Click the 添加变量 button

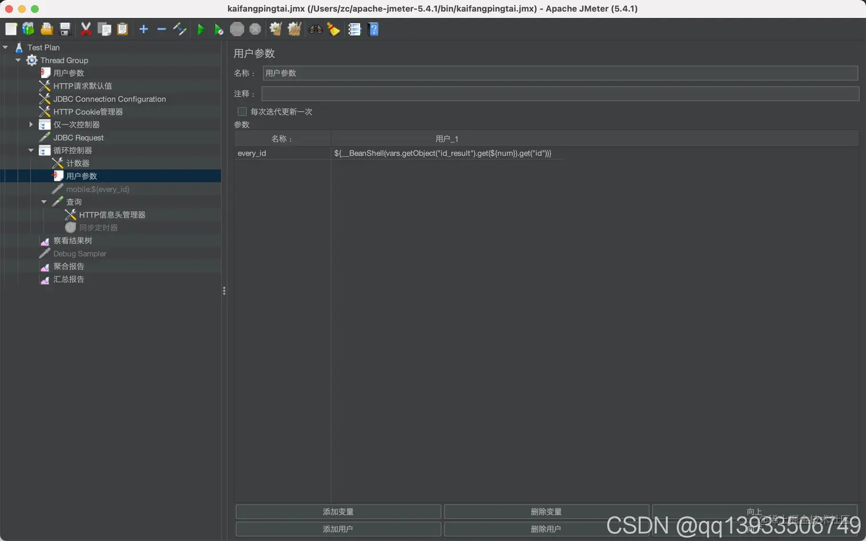point(338,512)
